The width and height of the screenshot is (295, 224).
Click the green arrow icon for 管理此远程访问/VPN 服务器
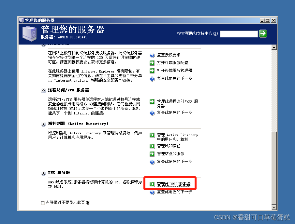152,102
